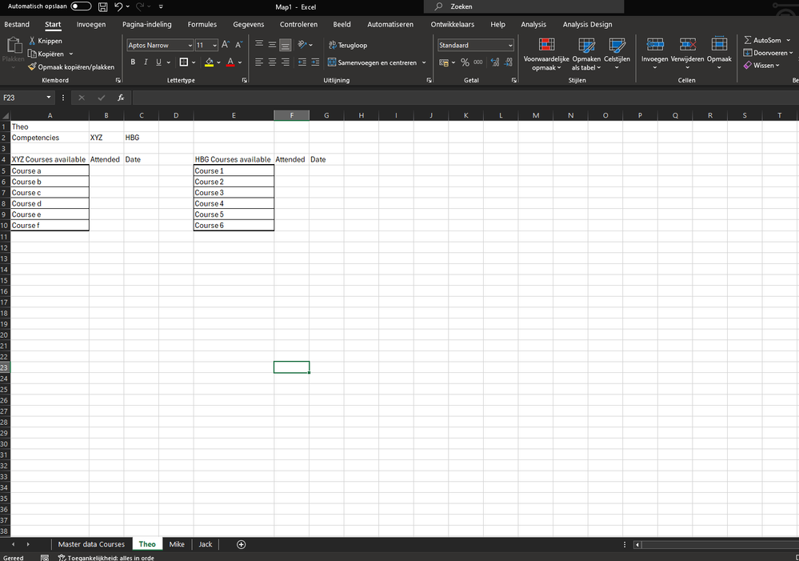Open the Celstijlen gallery
The width and height of the screenshot is (799, 561).
[617, 54]
